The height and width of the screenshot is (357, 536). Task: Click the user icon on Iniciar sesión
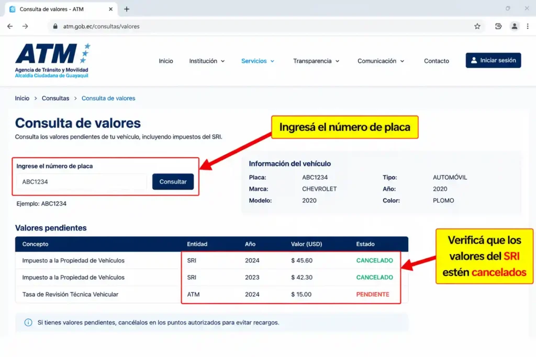coord(474,61)
